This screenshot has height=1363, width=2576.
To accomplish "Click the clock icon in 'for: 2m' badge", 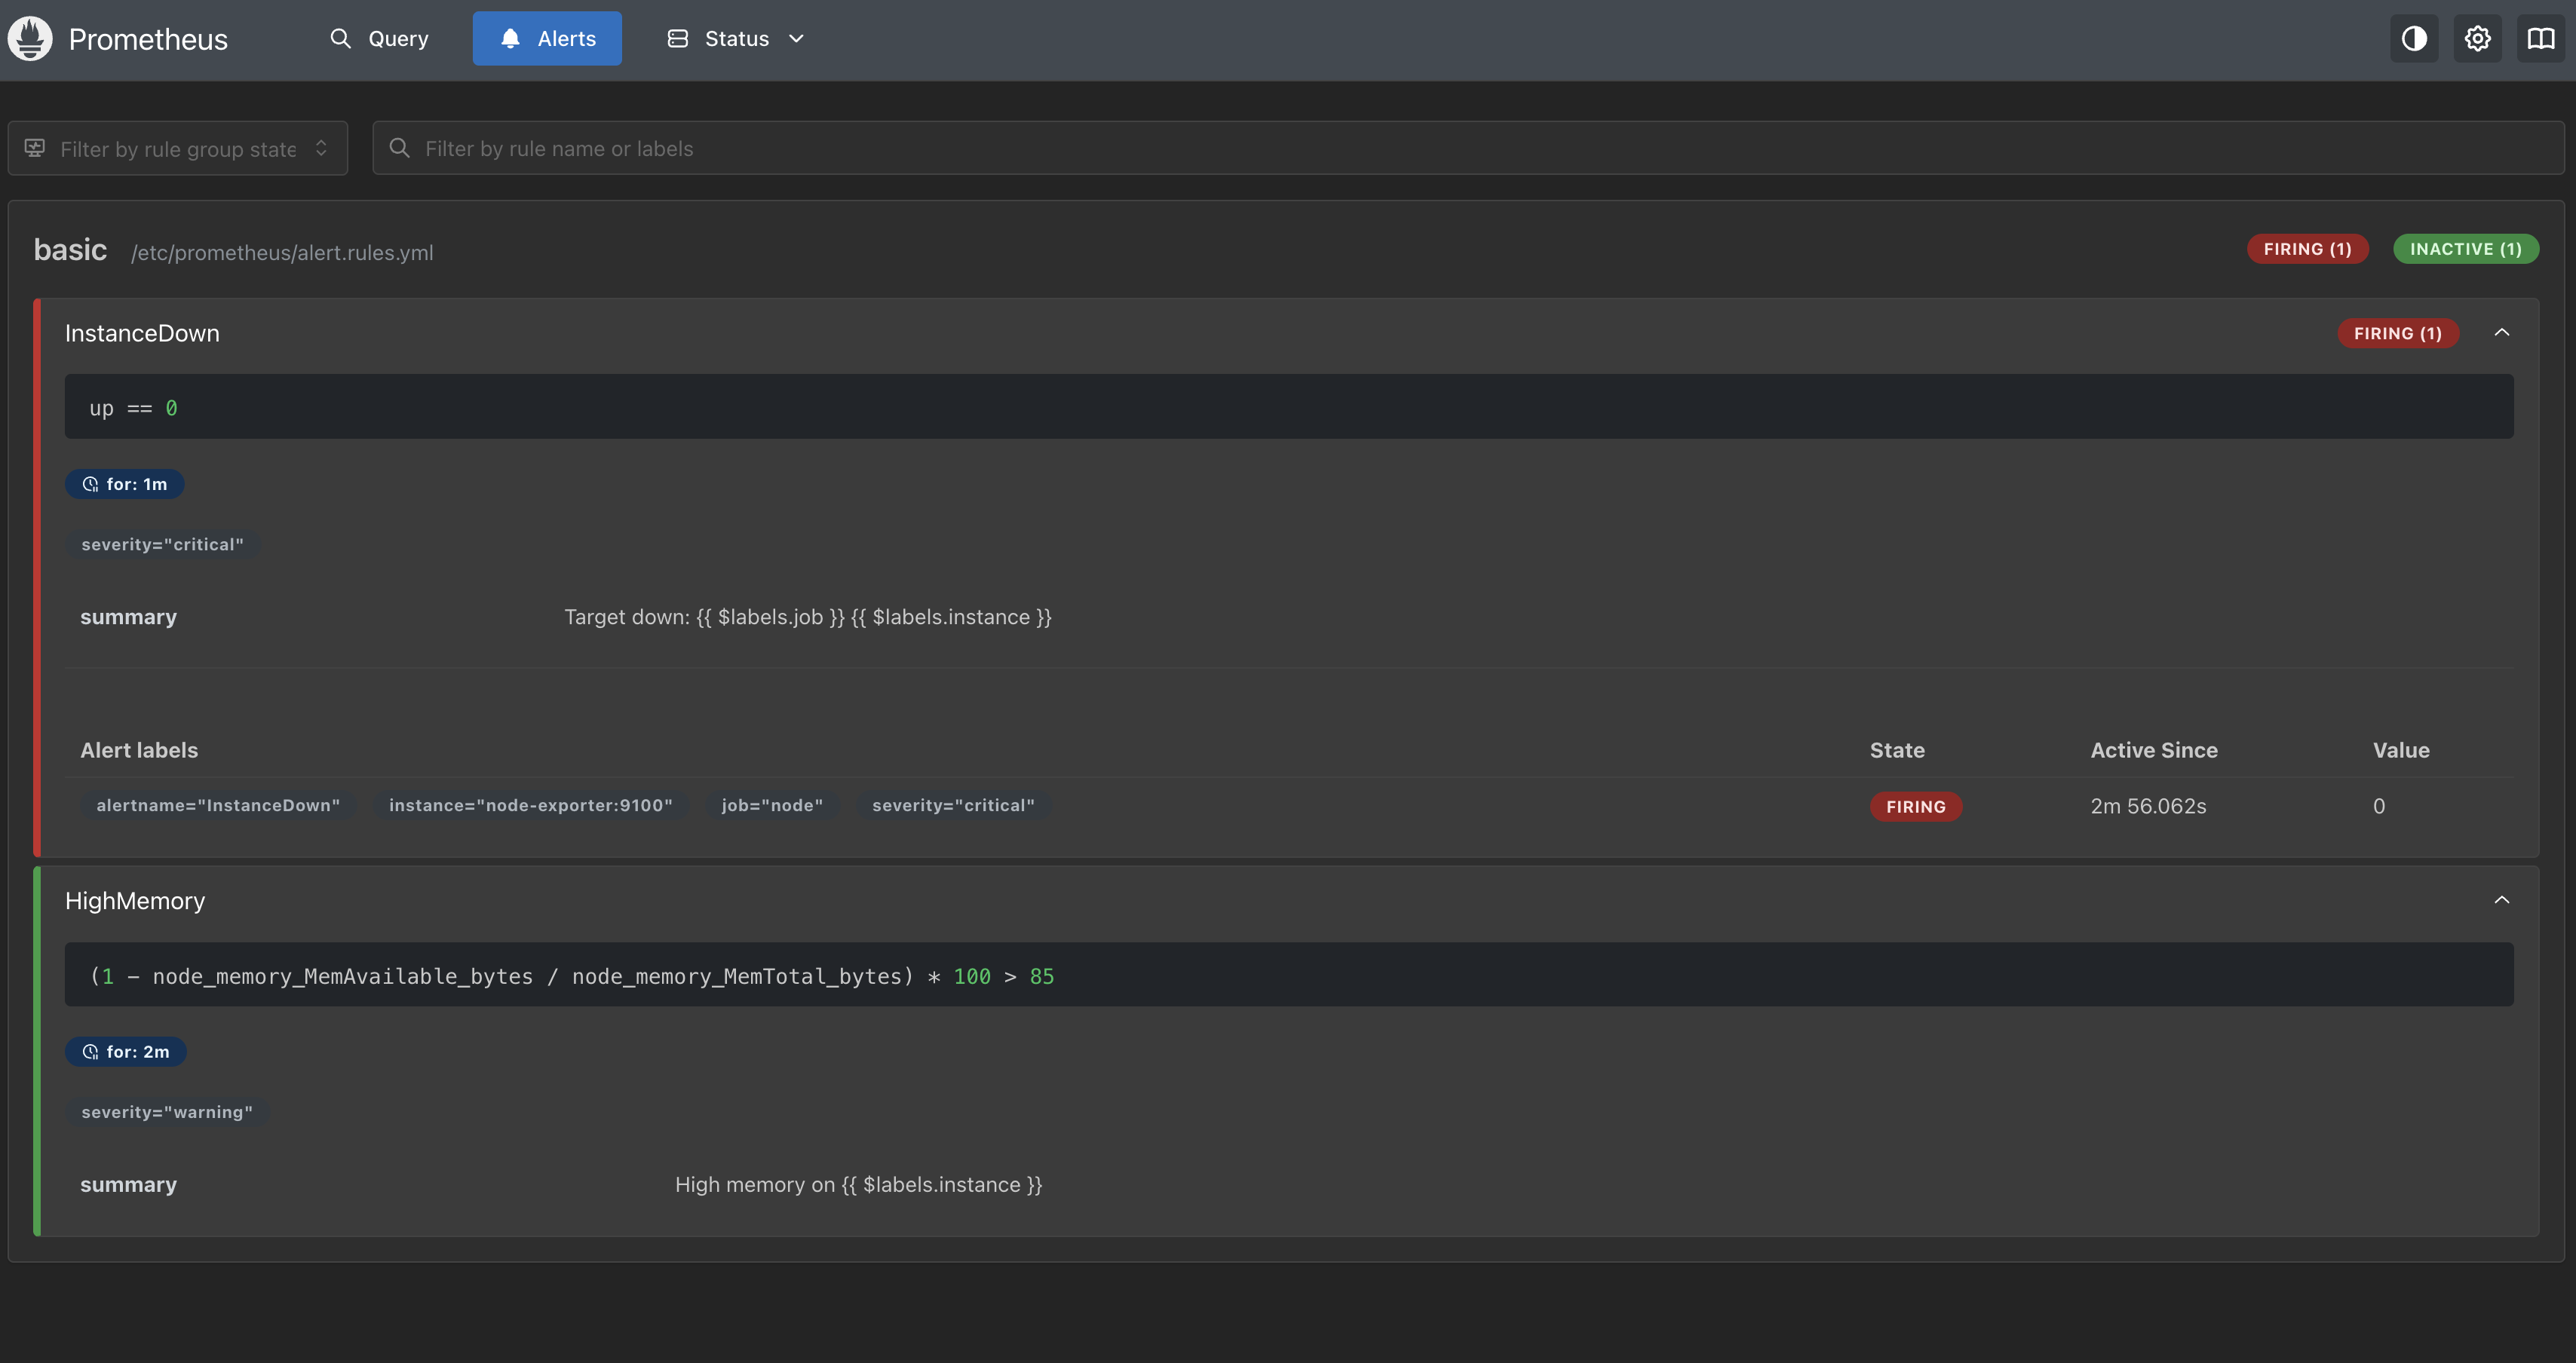I will [90, 1052].
